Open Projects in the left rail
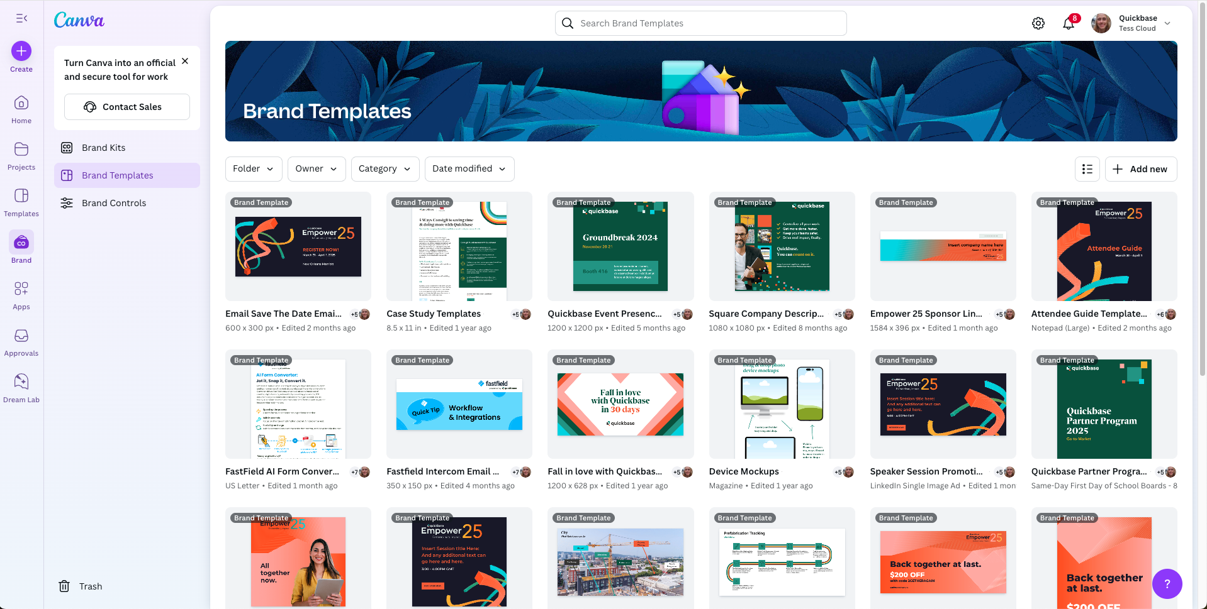This screenshot has width=1207, height=609. (x=21, y=156)
